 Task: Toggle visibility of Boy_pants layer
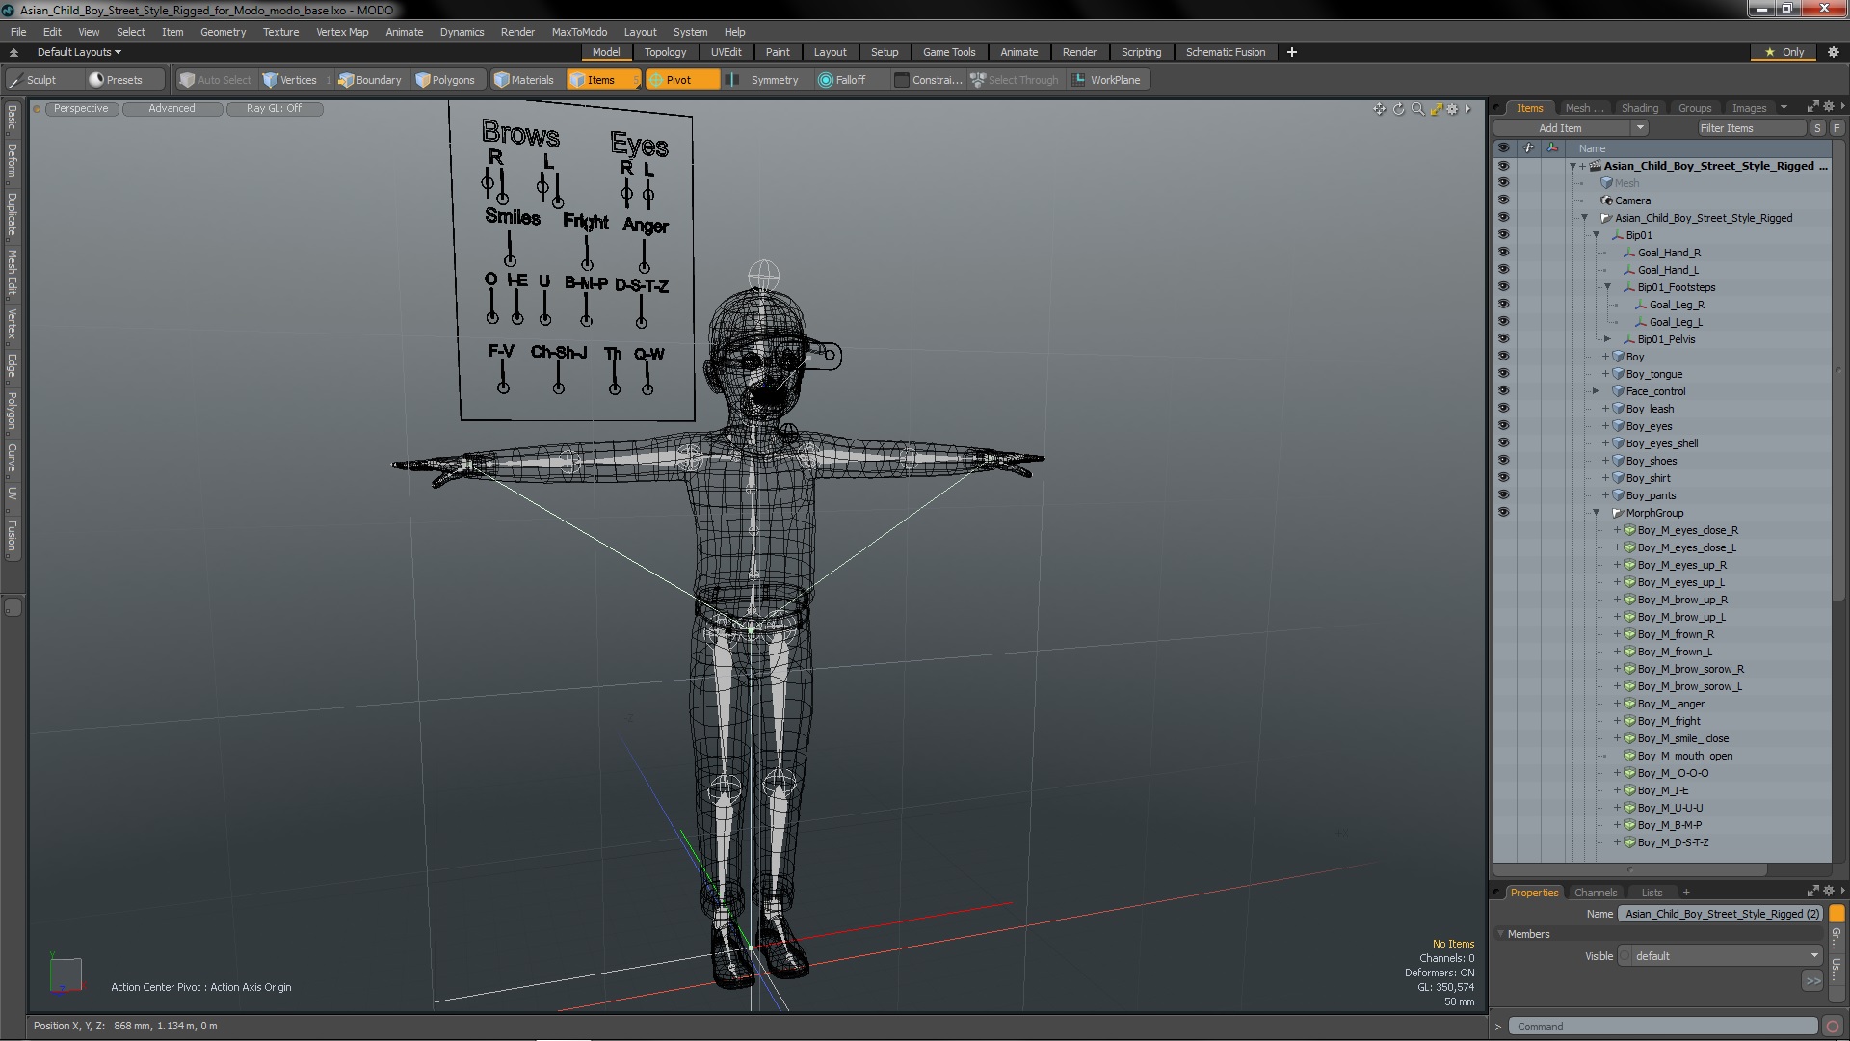click(1503, 494)
